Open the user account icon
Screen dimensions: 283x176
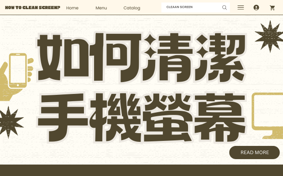click(x=256, y=7)
